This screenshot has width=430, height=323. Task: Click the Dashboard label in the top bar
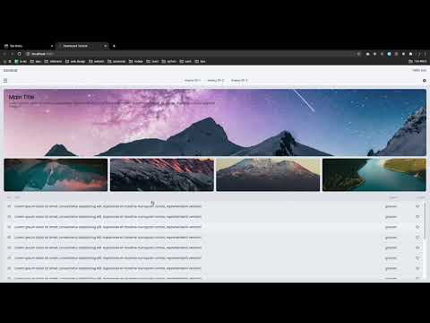click(11, 70)
